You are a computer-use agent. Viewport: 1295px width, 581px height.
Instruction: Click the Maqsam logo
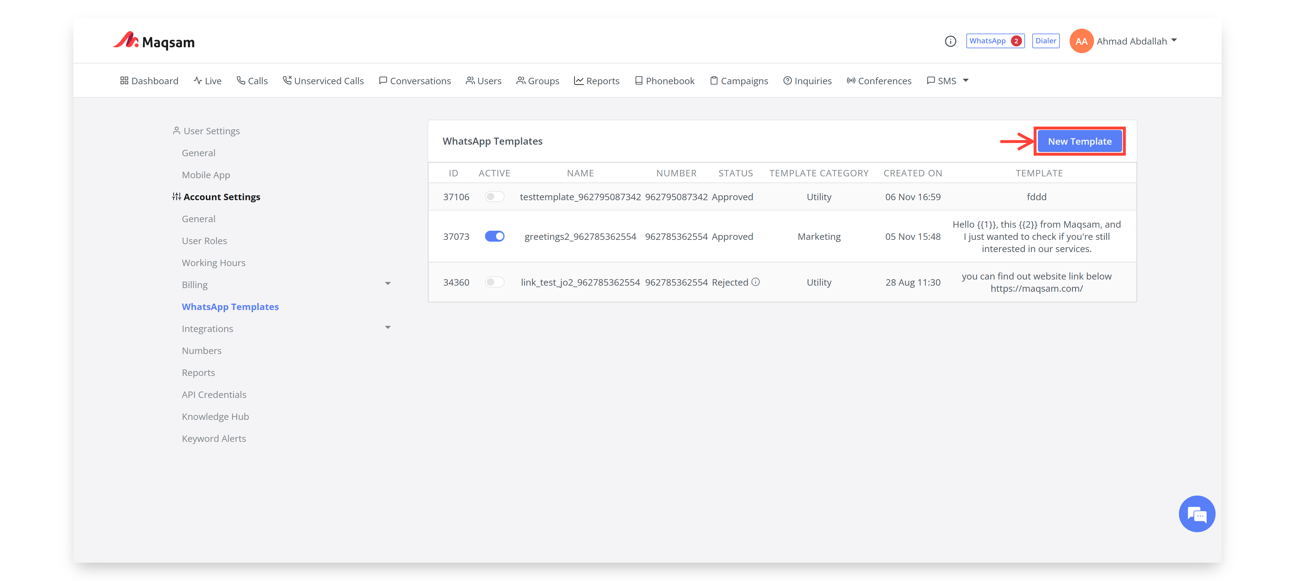coord(154,41)
